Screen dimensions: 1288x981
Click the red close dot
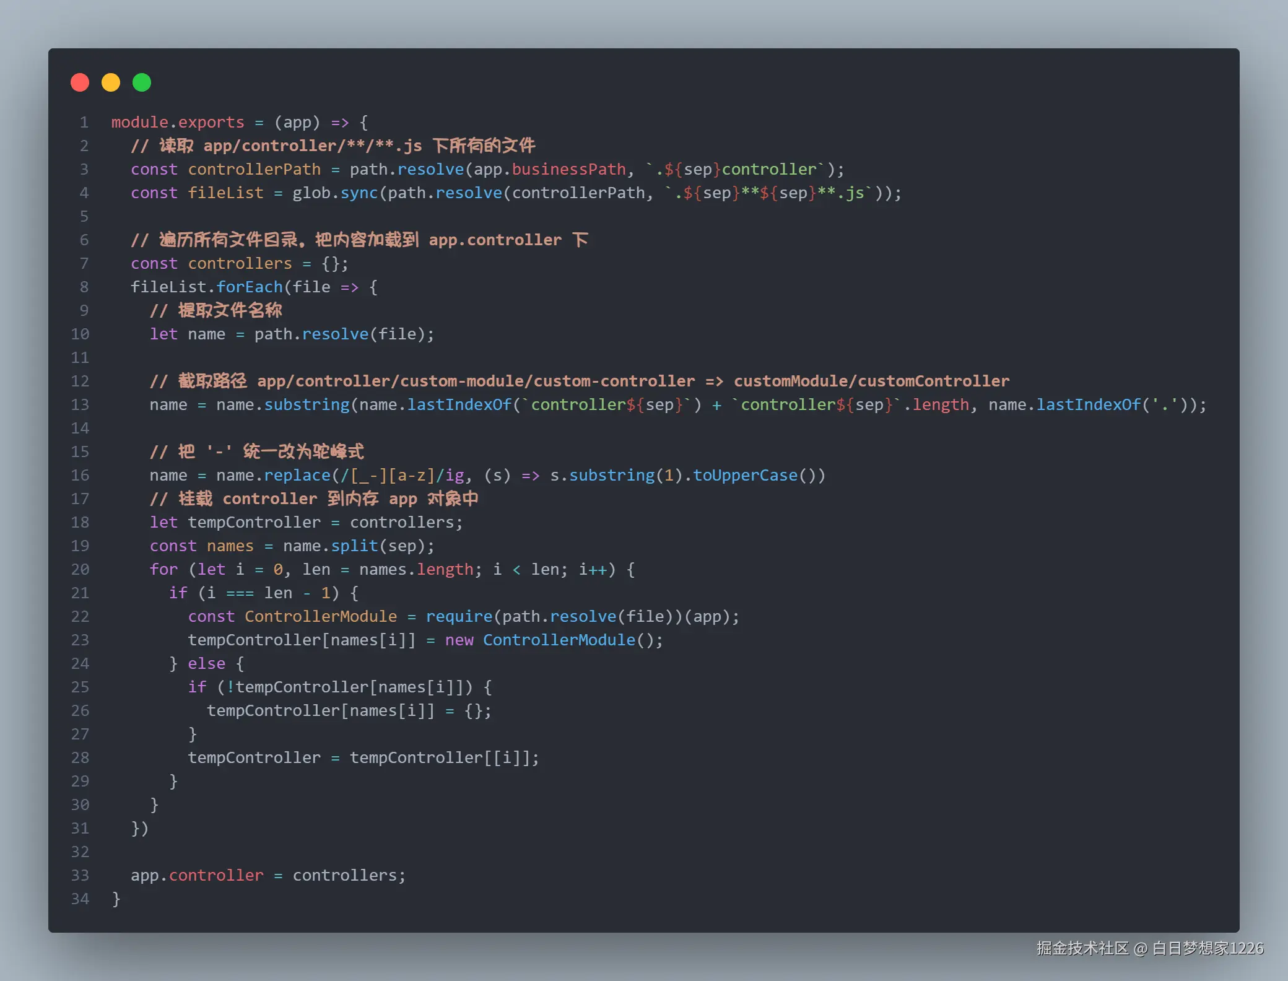coord(80,82)
